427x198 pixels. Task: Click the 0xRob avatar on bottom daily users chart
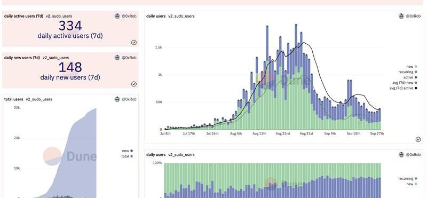click(401, 155)
